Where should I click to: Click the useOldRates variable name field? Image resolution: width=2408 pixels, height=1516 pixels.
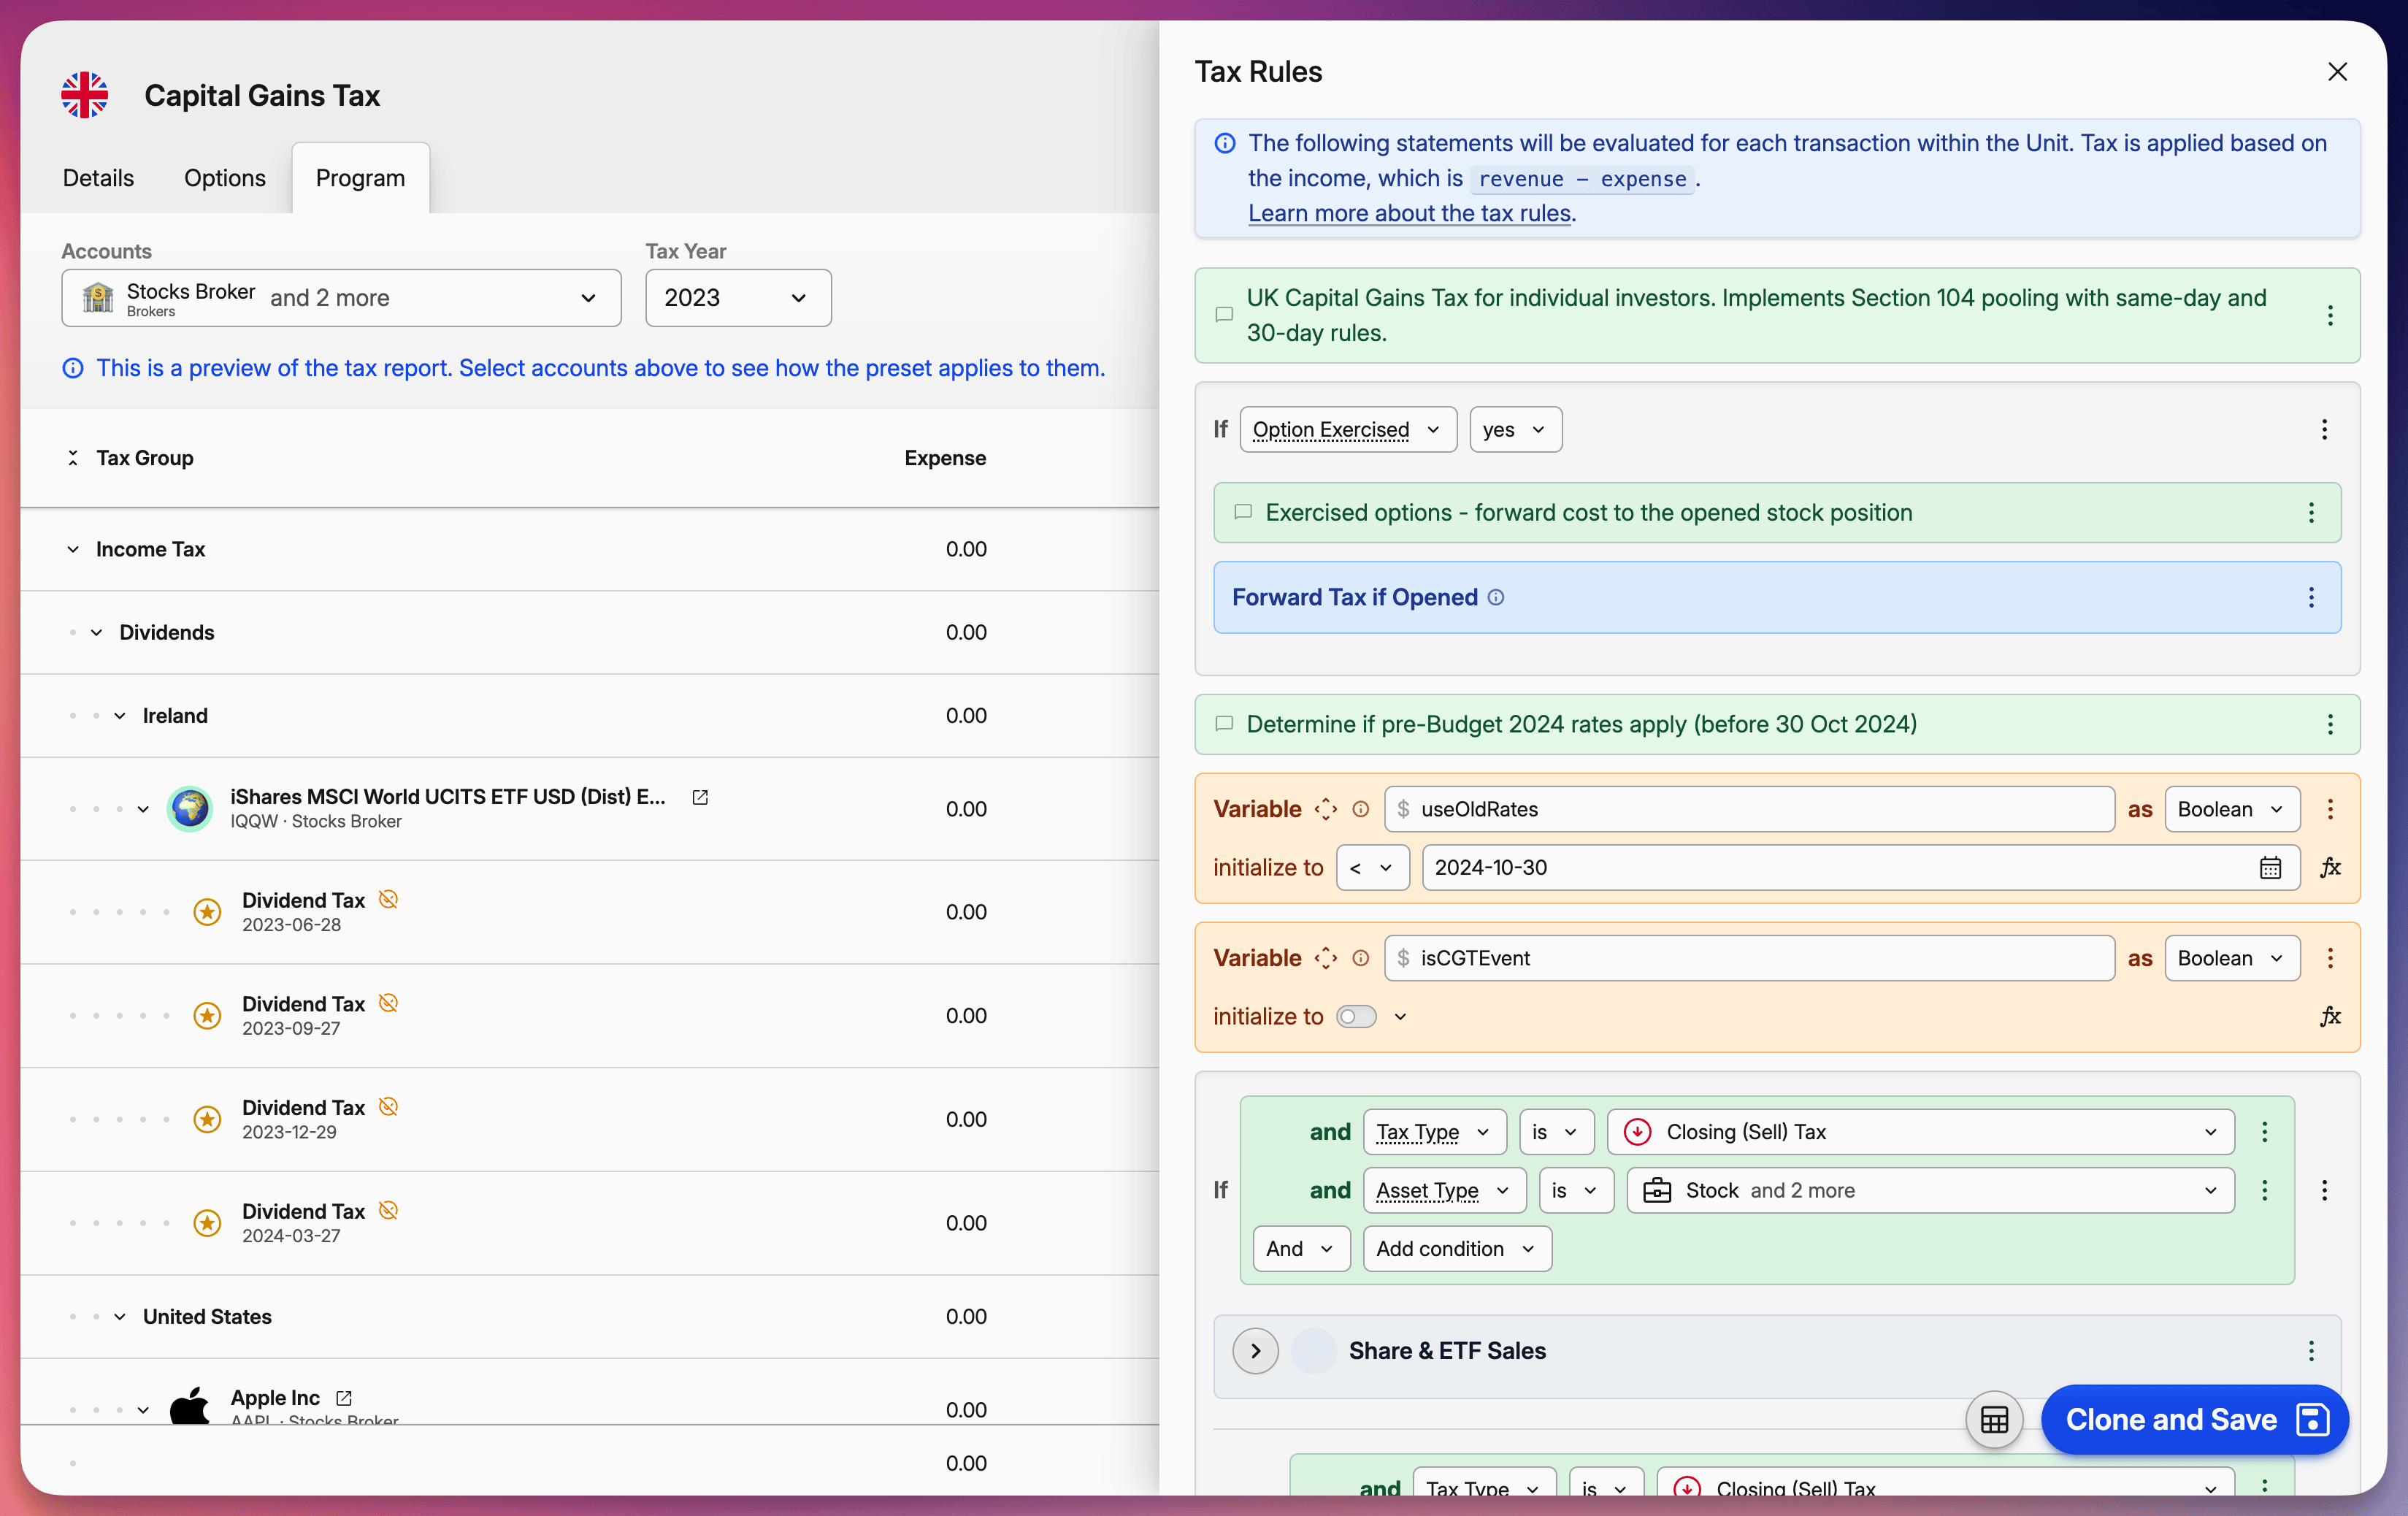1750,809
